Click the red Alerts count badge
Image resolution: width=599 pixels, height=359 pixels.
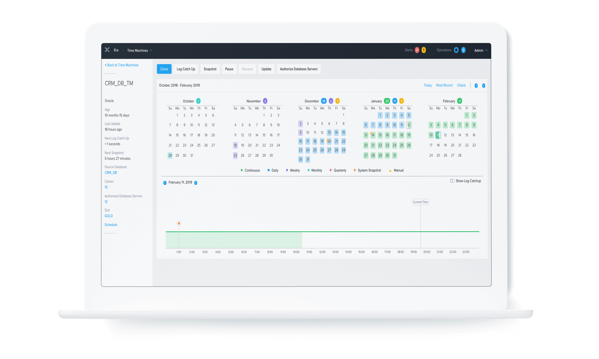[417, 50]
